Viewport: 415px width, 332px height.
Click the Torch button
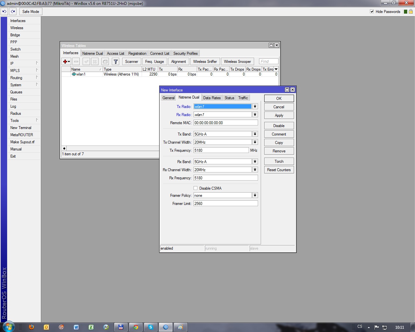279,161
